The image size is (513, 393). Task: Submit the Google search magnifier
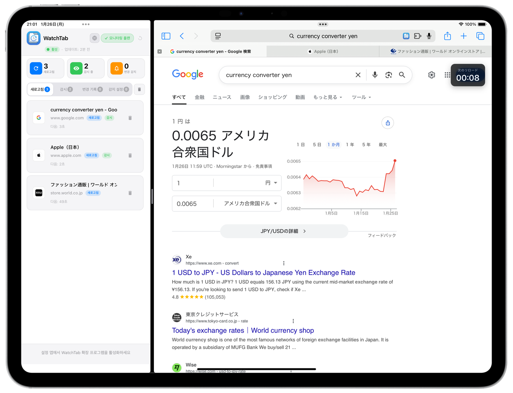click(x=402, y=75)
